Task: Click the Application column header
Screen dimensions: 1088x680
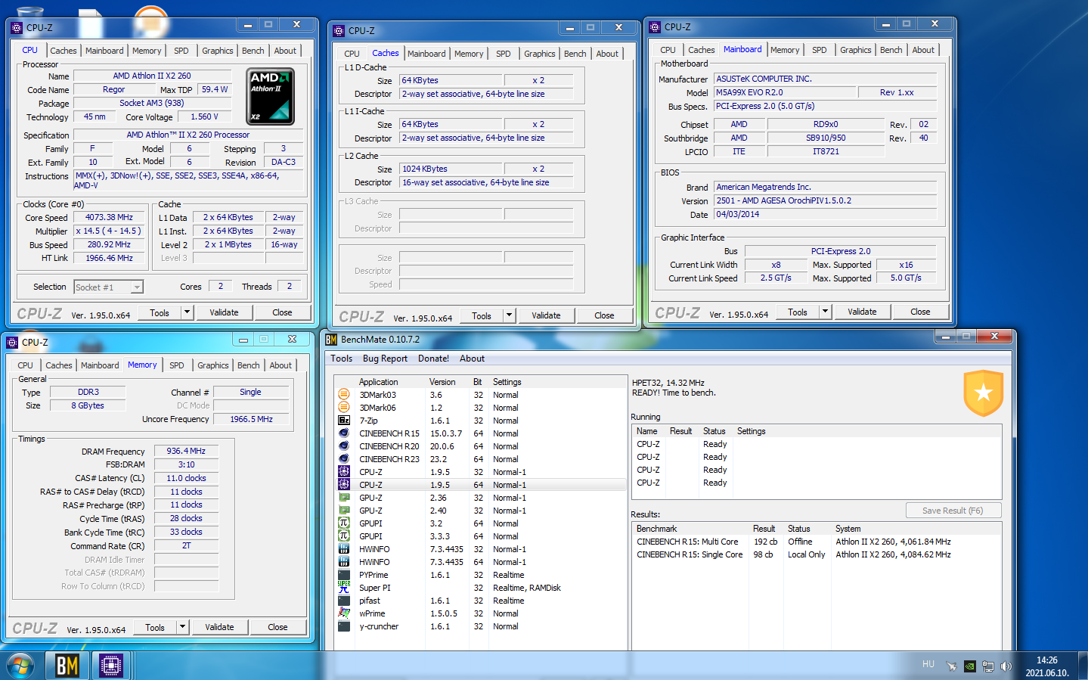Action: [x=378, y=382]
